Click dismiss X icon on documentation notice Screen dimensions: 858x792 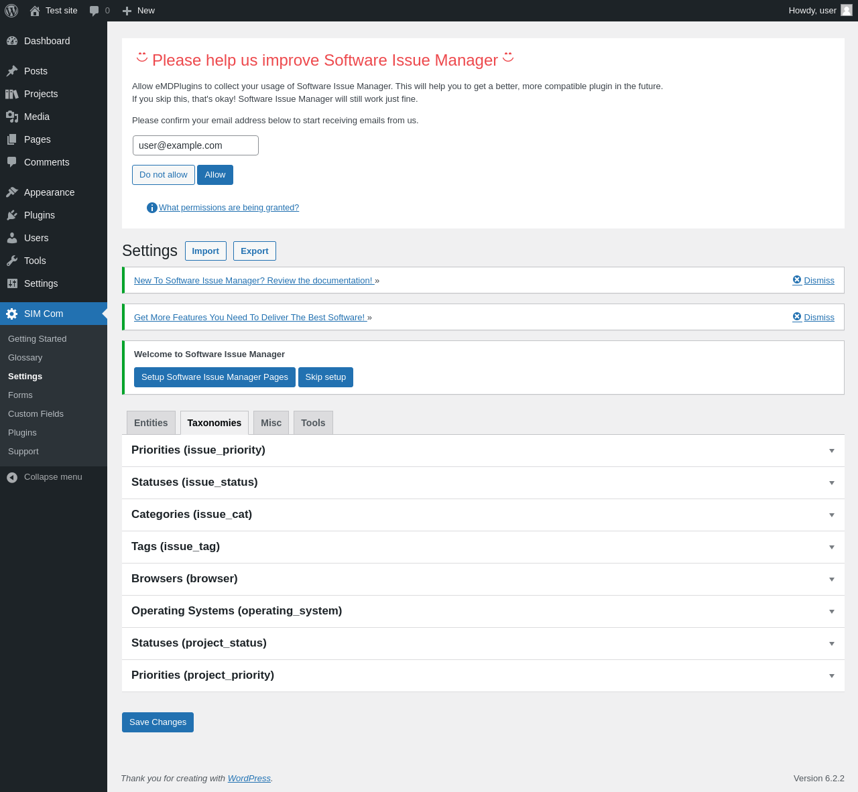pos(797,279)
